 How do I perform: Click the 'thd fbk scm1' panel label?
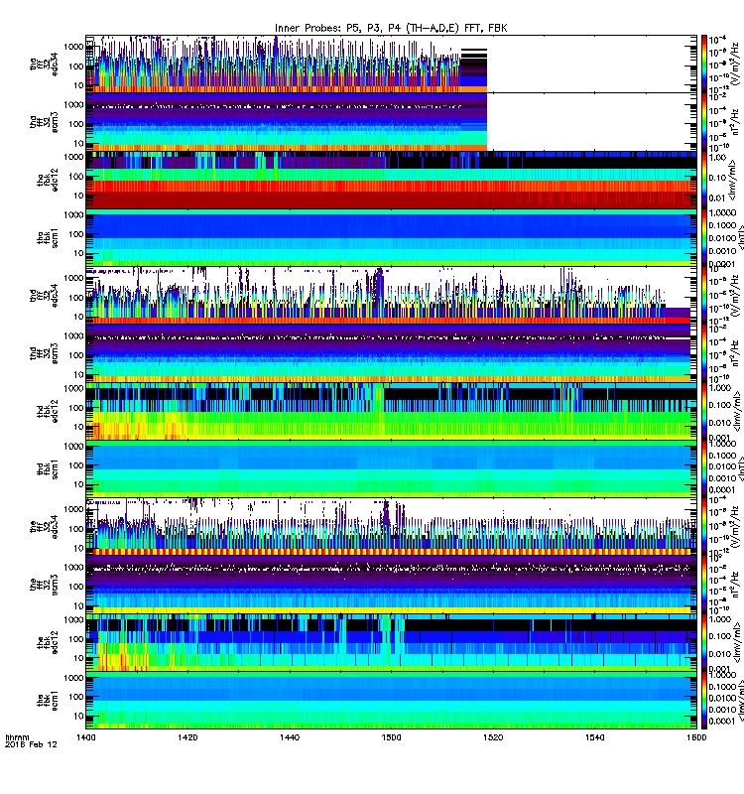[48, 469]
